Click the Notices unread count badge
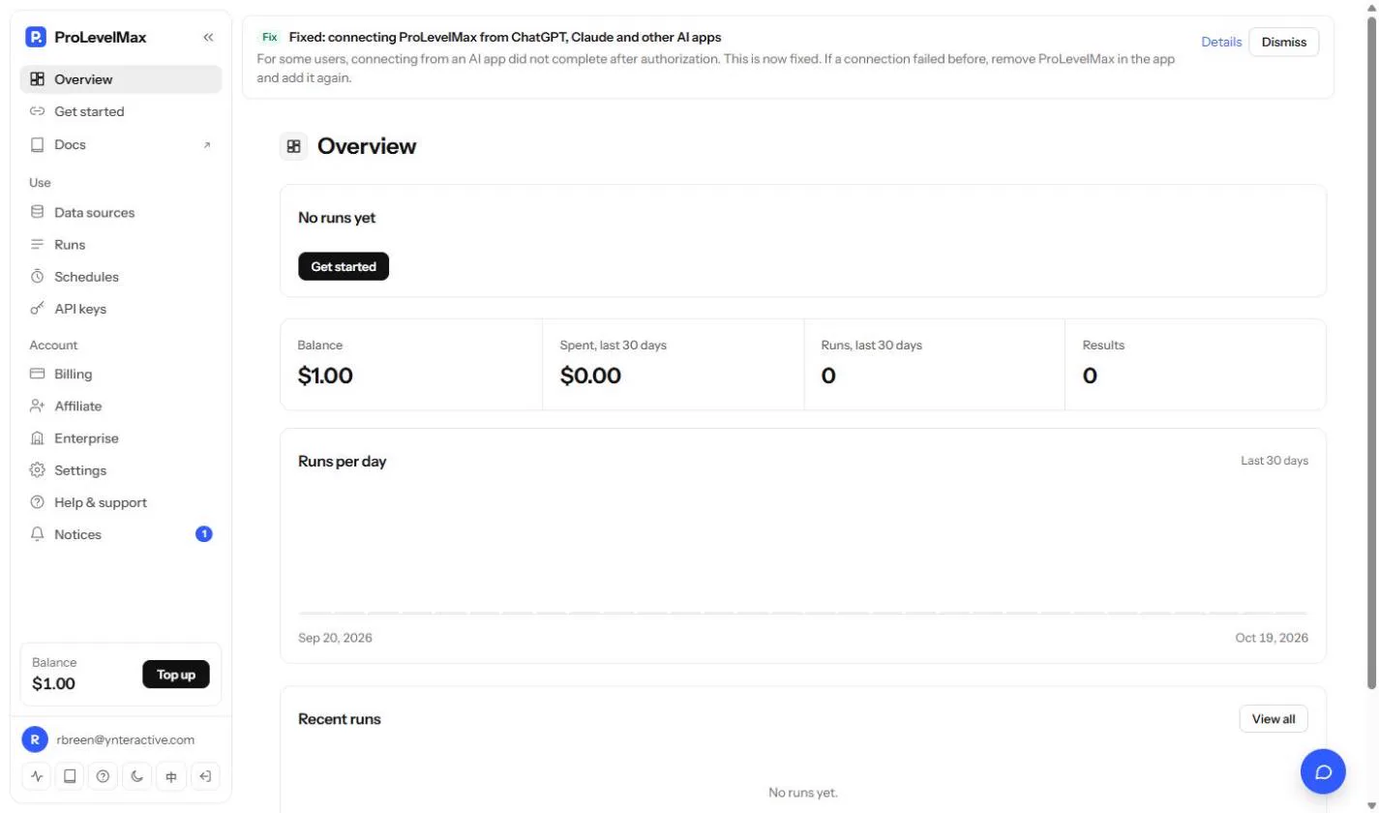This screenshot has height=813, width=1379. pos(204,533)
